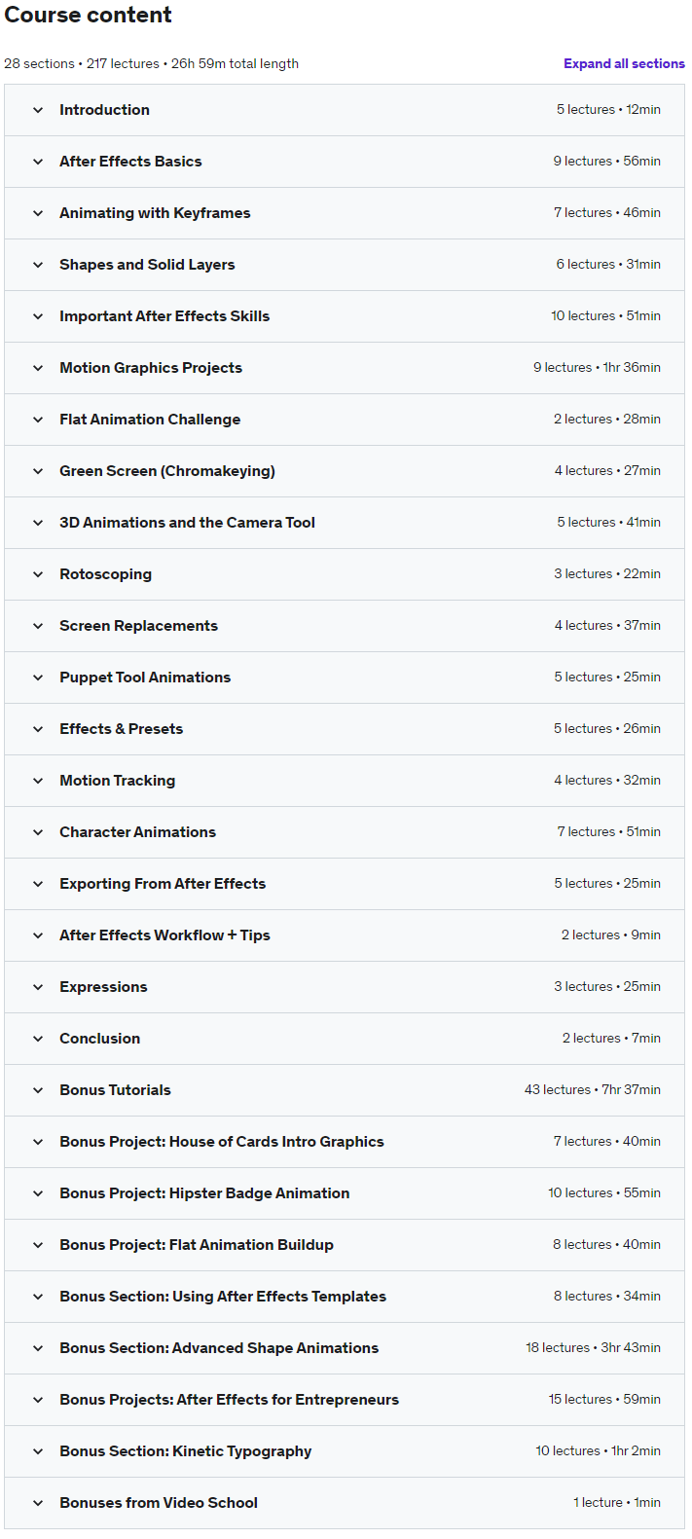
Task: Expand Green Screen (Chromakeying) chevron
Action: coord(38,471)
